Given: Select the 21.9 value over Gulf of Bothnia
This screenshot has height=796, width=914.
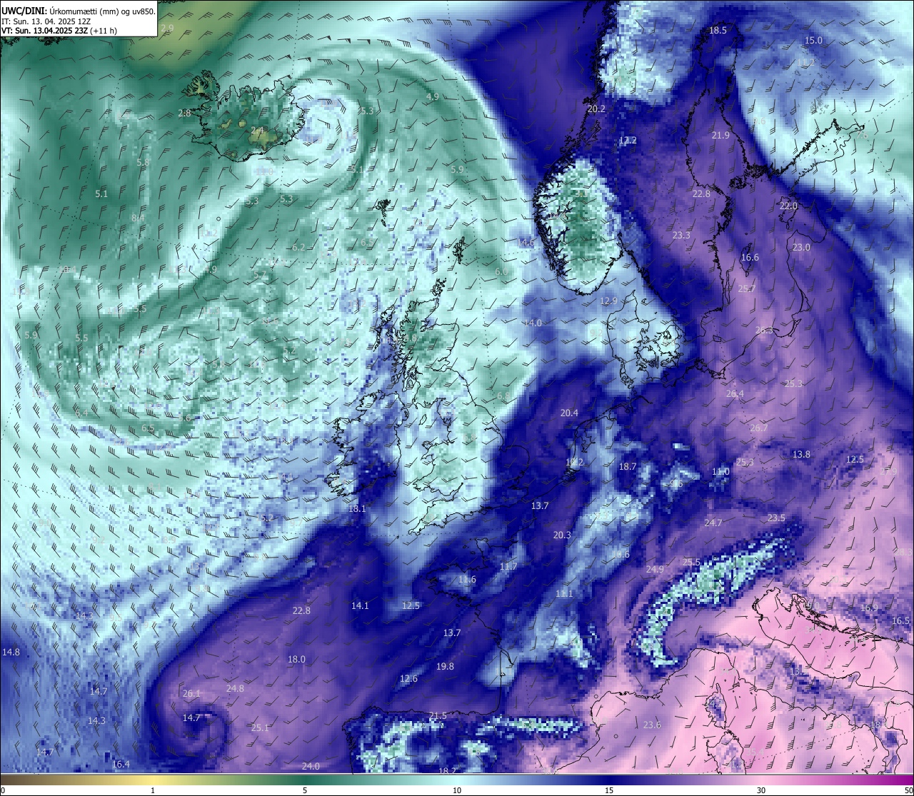Looking at the screenshot, I should pos(720,135).
